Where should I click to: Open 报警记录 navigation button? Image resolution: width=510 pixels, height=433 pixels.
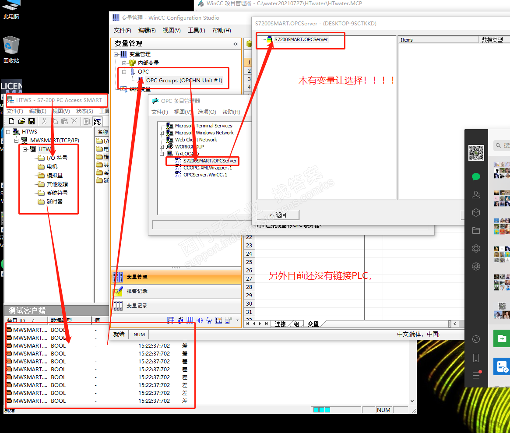click(x=176, y=291)
